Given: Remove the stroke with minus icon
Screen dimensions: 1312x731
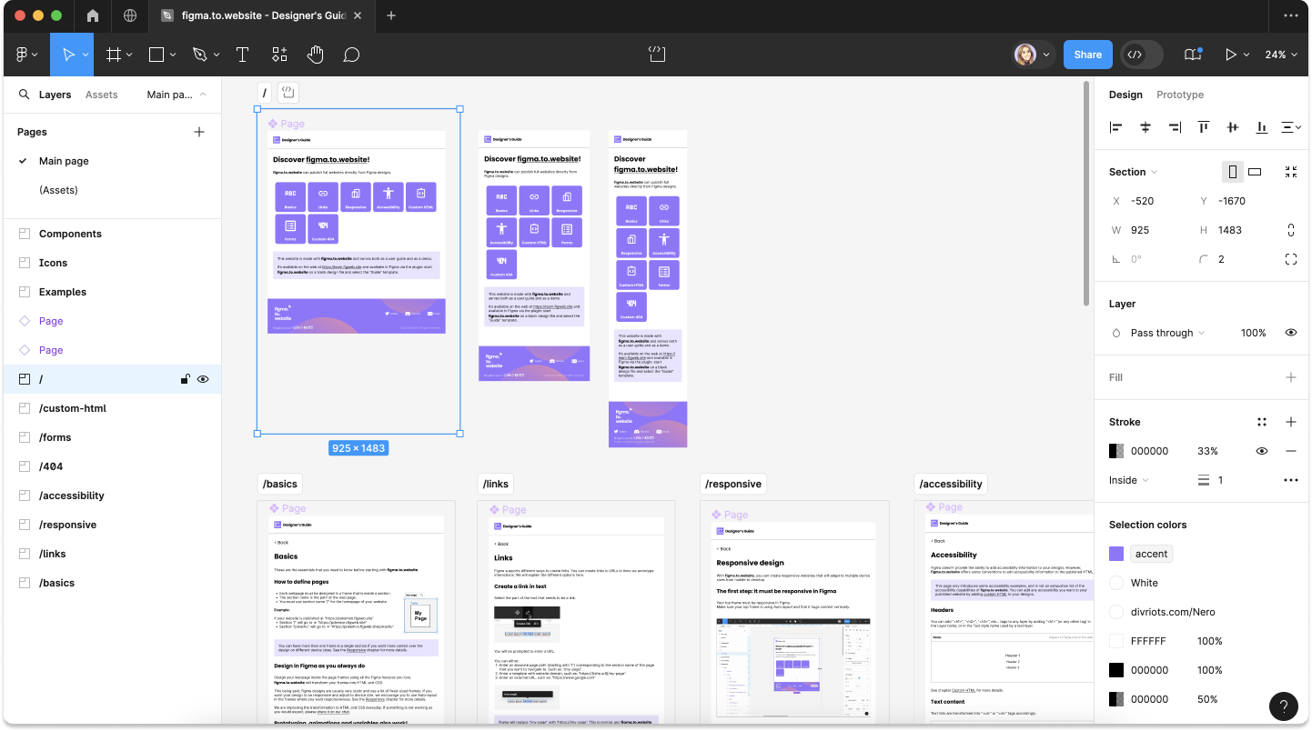Looking at the screenshot, I should (x=1291, y=451).
